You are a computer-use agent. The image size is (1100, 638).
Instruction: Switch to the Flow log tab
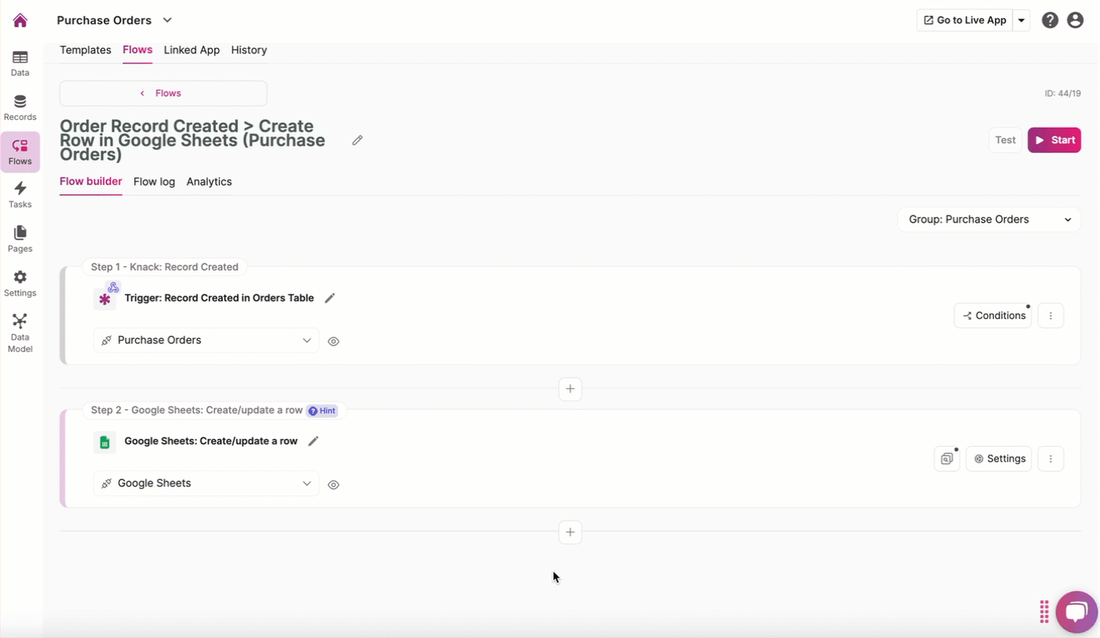click(x=154, y=182)
